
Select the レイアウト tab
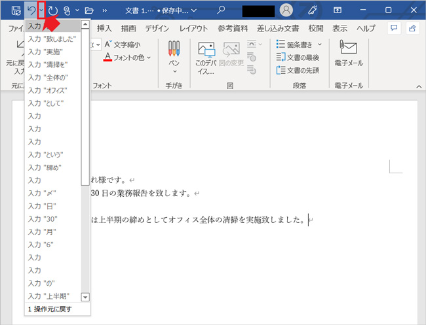[193, 28]
